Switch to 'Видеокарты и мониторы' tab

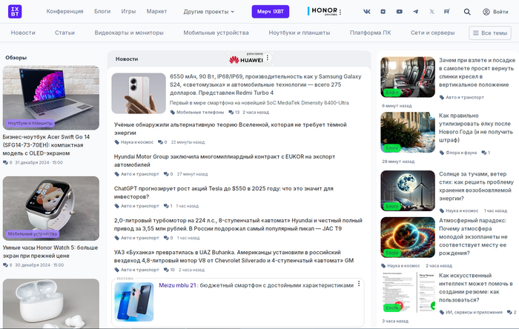pyautogui.click(x=129, y=33)
